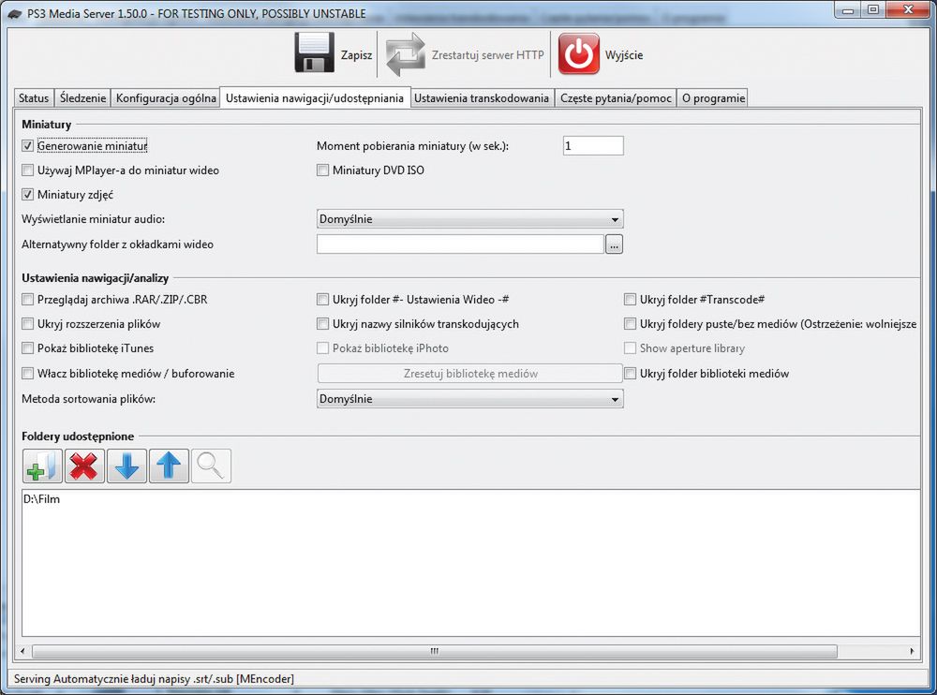Click the horizontal scrollbar thumb
The width and height of the screenshot is (937, 695).
point(435,651)
